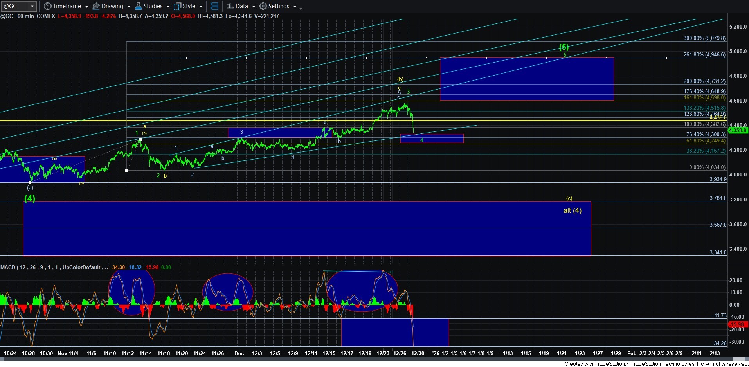Click the toolbar overflow arrow after Settings
Viewport: 749px width, 367px height.
click(301, 8)
